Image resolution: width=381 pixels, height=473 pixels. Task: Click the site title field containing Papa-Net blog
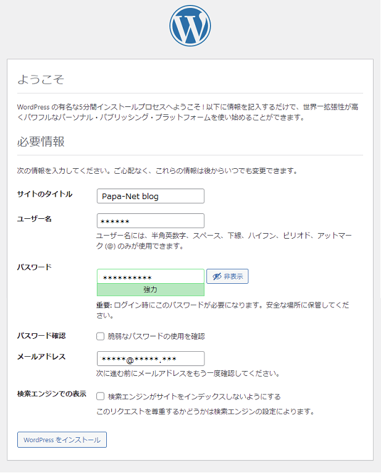[151, 196]
